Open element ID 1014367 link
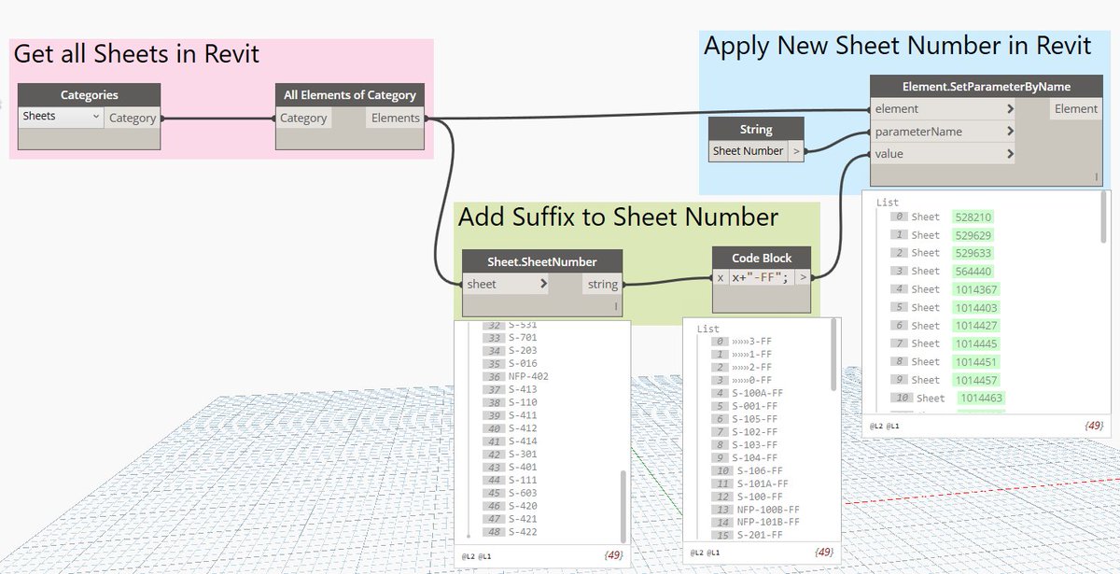Image resolution: width=1120 pixels, height=574 pixels. (975, 289)
